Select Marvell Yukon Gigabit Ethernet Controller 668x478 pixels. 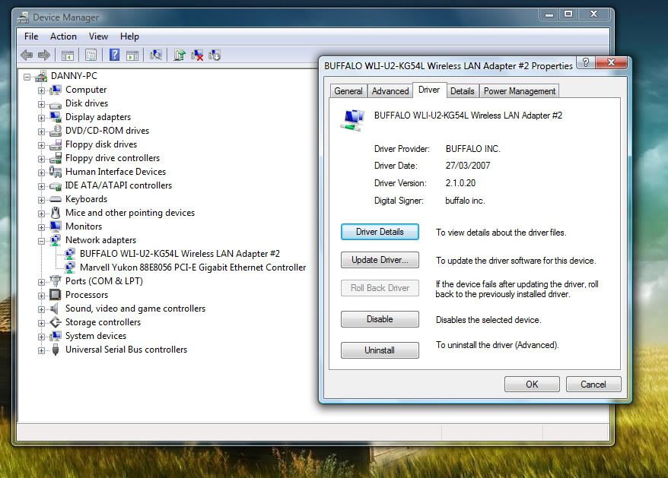point(192,267)
